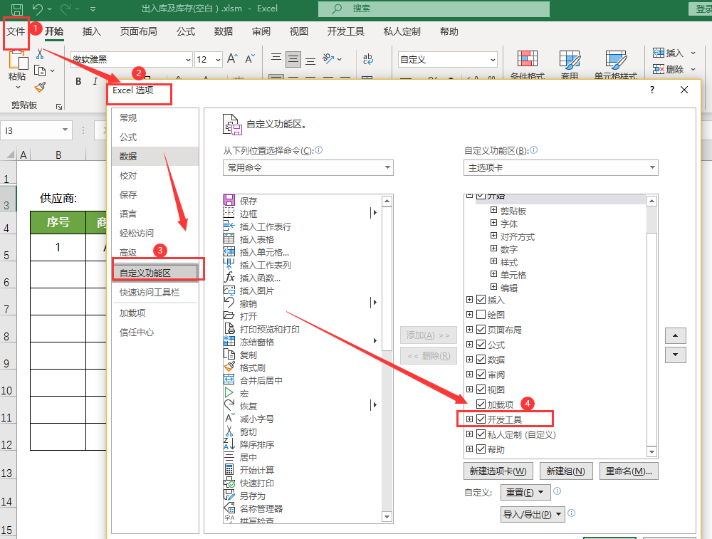The height and width of the screenshot is (539, 712).
Task: Click the Name Box showing I3
Action: [36, 131]
